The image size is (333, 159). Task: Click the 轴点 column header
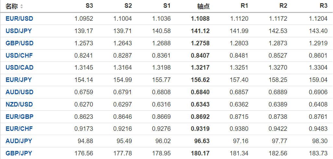[x=203, y=6]
